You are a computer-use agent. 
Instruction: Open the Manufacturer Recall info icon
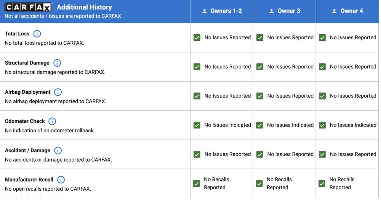pos(61,180)
